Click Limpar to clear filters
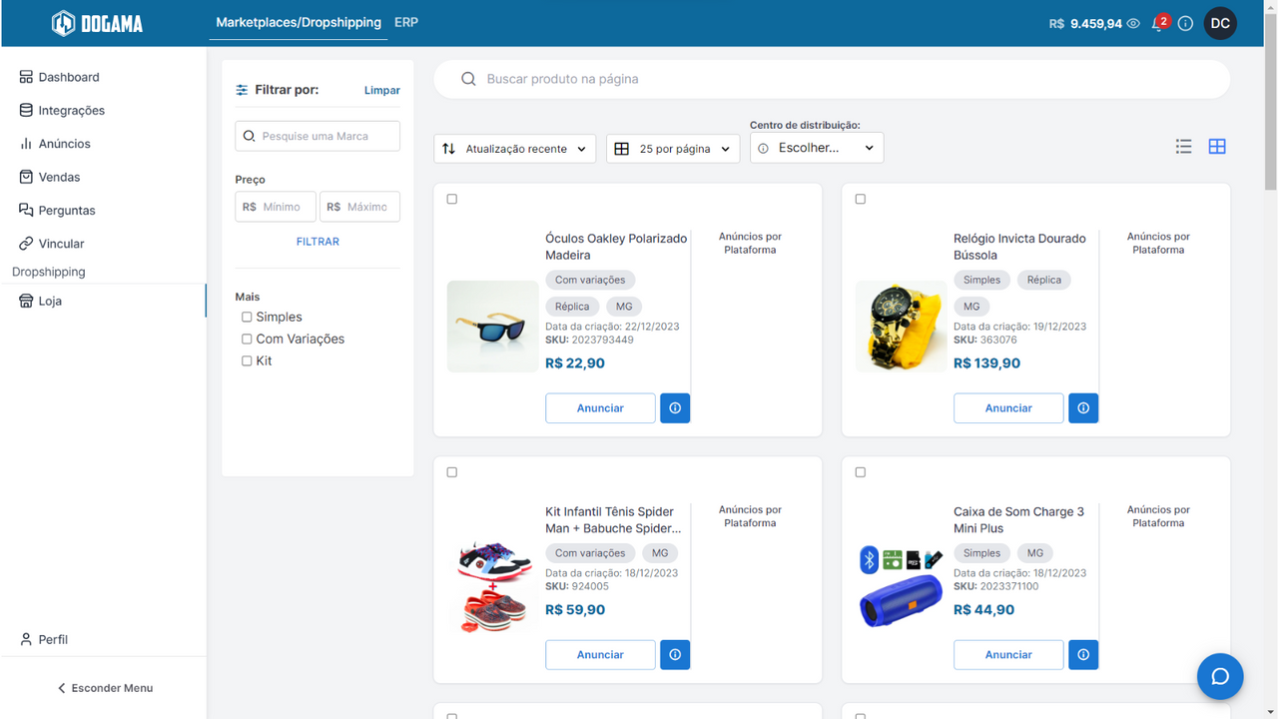Image resolution: width=1278 pixels, height=719 pixels. pos(382,90)
